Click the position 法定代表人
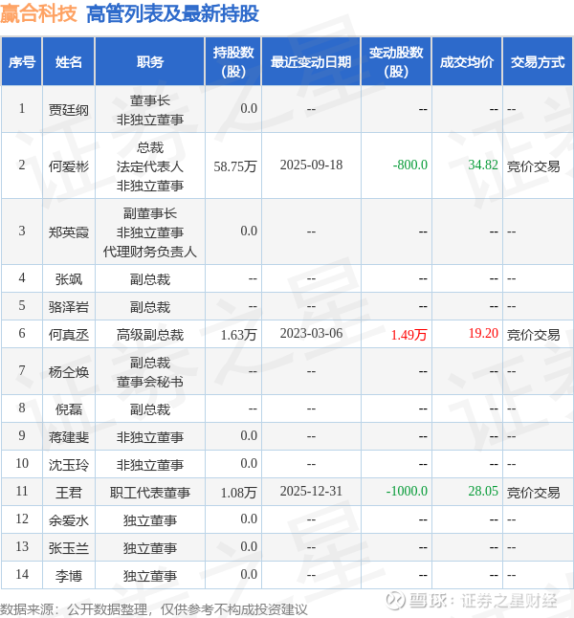574x618 pixels. 150,166
